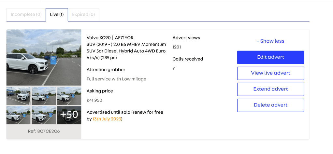Collapse details with Show less link
Screen dimensions: 333x154
click(x=270, y=41)
